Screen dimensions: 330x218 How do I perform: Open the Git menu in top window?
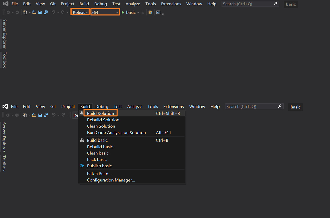(x=53, y=4)
